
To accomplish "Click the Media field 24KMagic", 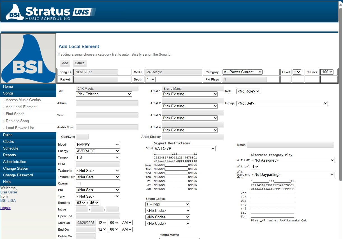I will (x=173, y=72).
